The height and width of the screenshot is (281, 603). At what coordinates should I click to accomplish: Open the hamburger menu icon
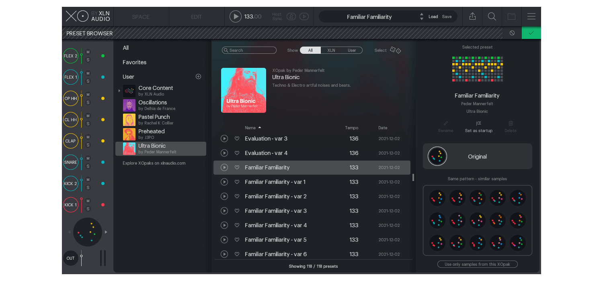pyautogui.click(x=531, y=16)
